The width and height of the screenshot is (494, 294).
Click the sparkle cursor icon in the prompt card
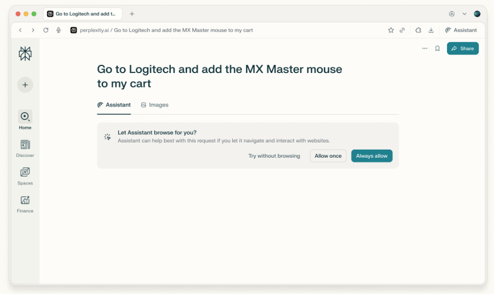tap(107, 137)
